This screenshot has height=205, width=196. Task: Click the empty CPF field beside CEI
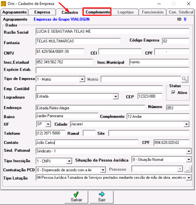pyautogui.click(x=172, y=52)
